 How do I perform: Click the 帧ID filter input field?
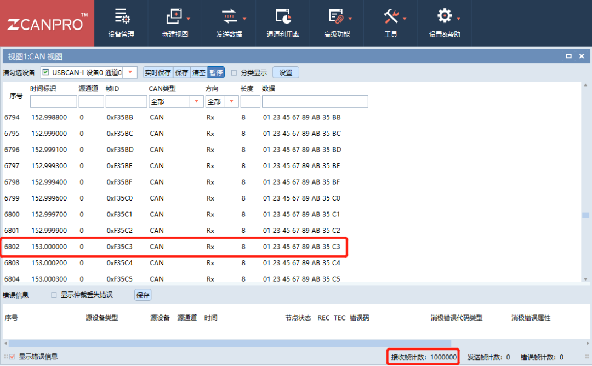126,101
